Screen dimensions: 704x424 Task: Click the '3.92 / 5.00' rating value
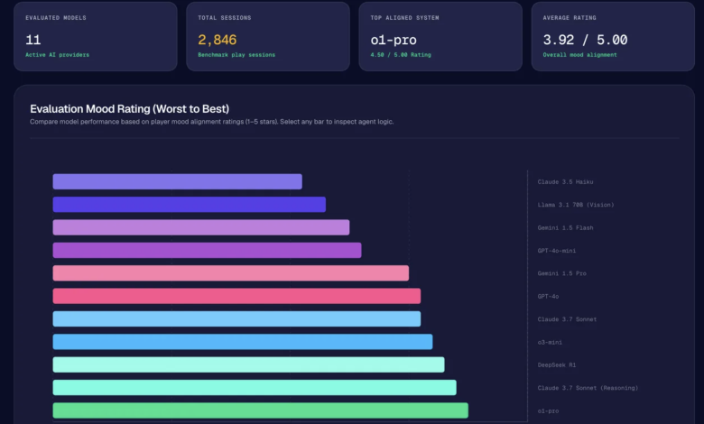(585, 40)
